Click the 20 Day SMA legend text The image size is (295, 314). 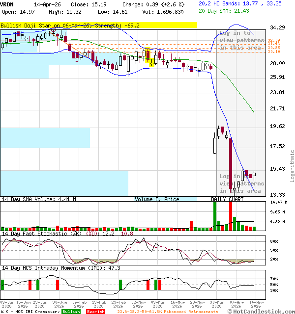tap(224, 11)
